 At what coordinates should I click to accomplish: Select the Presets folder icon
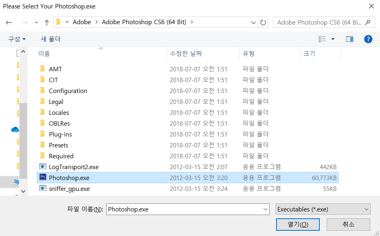(x=42, y=145)
